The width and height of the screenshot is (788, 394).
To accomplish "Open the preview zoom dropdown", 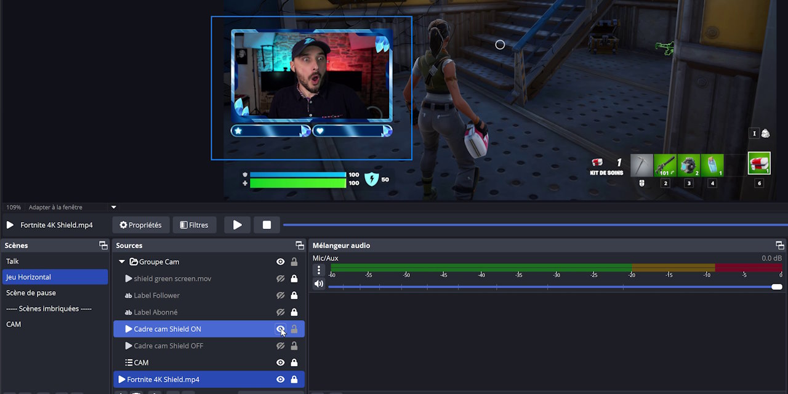I will pos(113,207).
